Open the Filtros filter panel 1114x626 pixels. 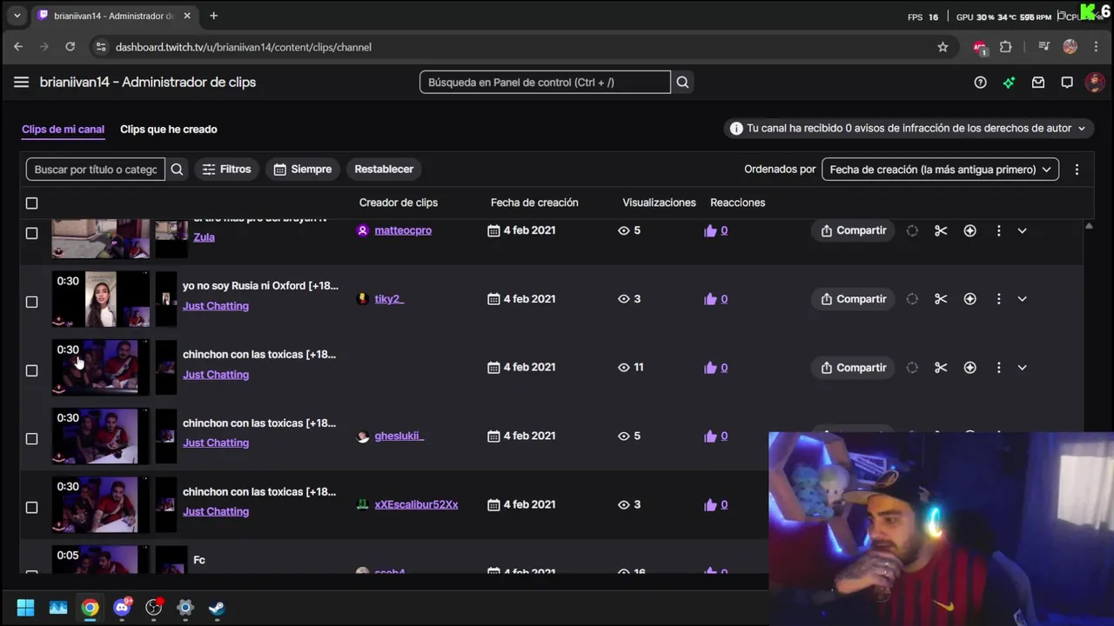coord(226,170)
